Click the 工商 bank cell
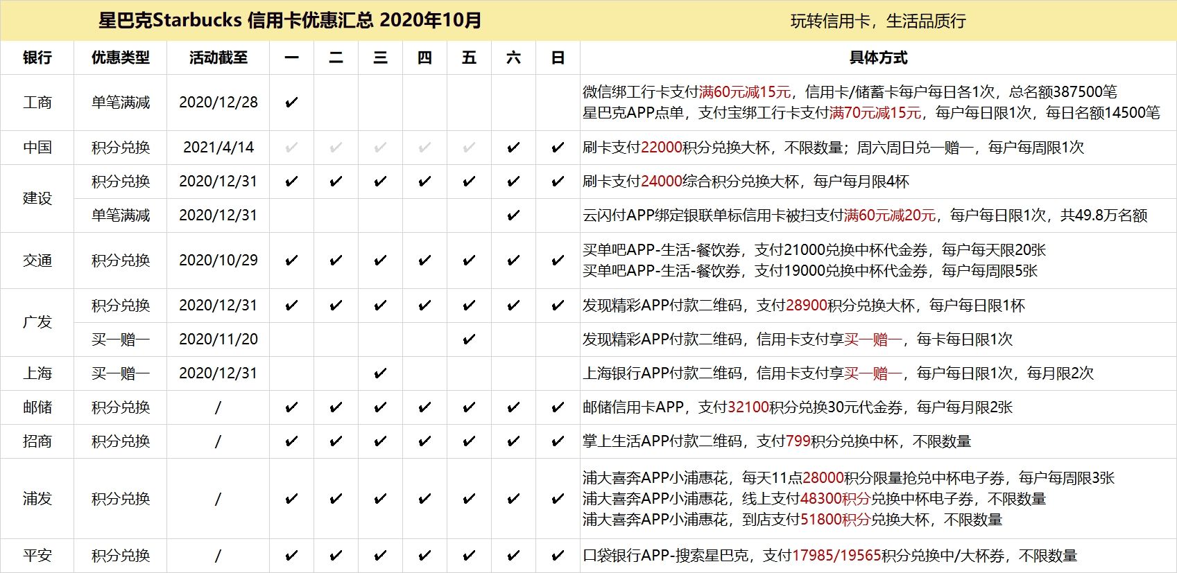 [x=37, y=103]
